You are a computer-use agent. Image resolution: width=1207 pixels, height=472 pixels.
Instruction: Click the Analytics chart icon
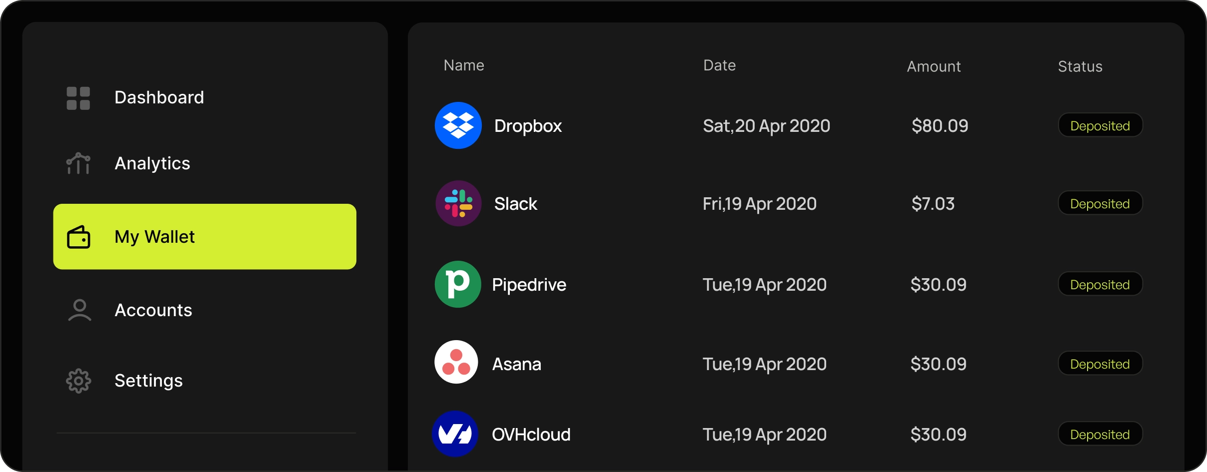(78, 163)
